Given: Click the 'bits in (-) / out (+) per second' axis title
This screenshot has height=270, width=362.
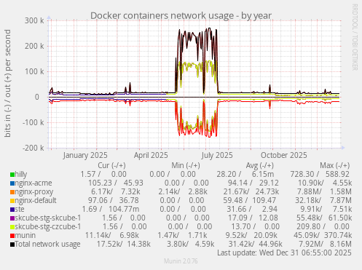Looking at the screenshot, I should (8, 83).
